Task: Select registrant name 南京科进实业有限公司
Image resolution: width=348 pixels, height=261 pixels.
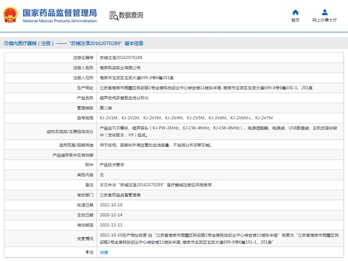Action: [120, 68]
